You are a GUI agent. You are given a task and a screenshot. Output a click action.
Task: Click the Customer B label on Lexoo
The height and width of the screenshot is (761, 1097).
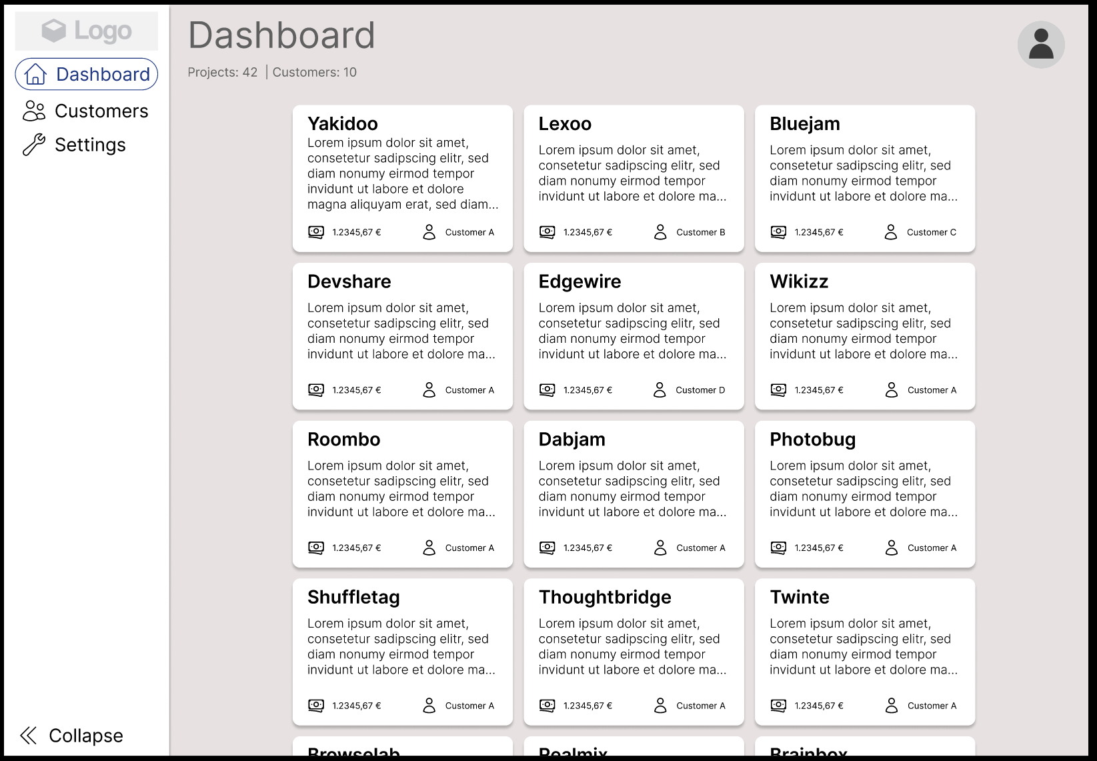[x=701, y=232]
